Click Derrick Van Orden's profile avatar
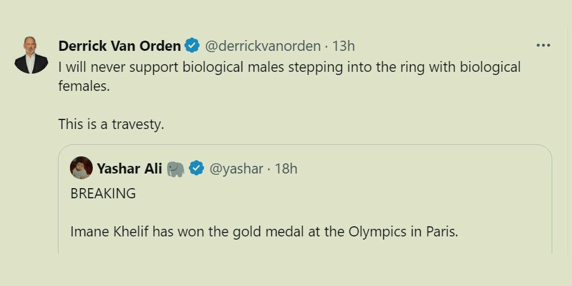 click(31, 55)
